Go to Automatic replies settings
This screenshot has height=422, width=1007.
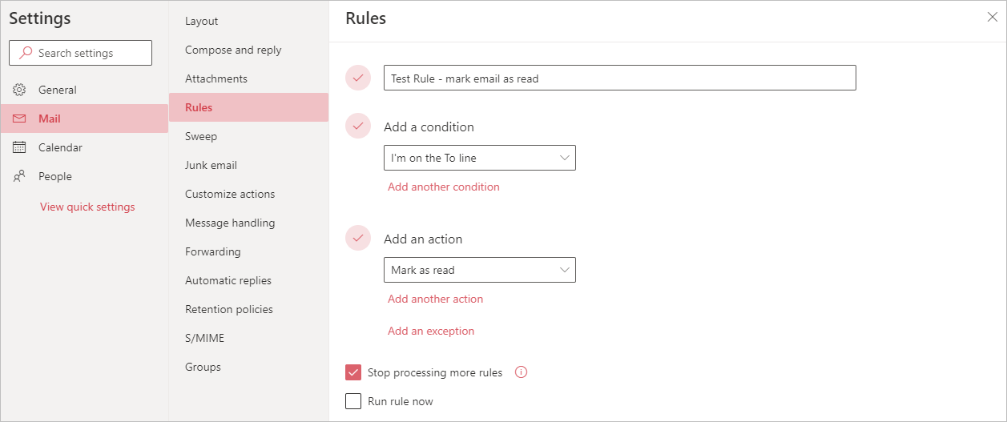[x=228, y=280]
